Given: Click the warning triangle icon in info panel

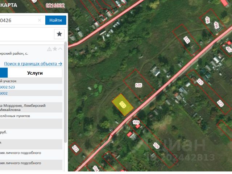Looking at the screenshot, I should (x=49, y=49).
